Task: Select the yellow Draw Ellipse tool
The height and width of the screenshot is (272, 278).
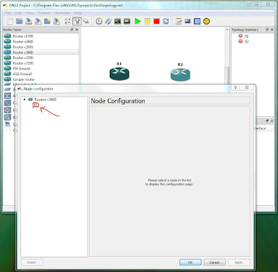Action: click(206, 22)
